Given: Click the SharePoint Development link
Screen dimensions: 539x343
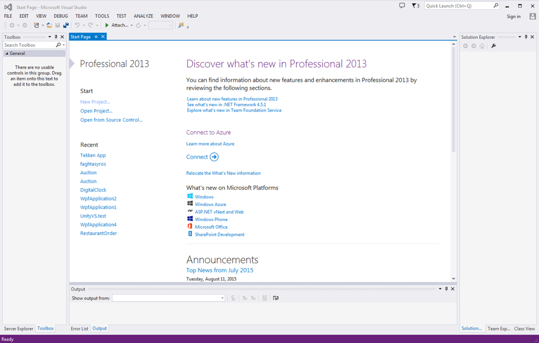Looking at the screenshot, I should 220,235.
